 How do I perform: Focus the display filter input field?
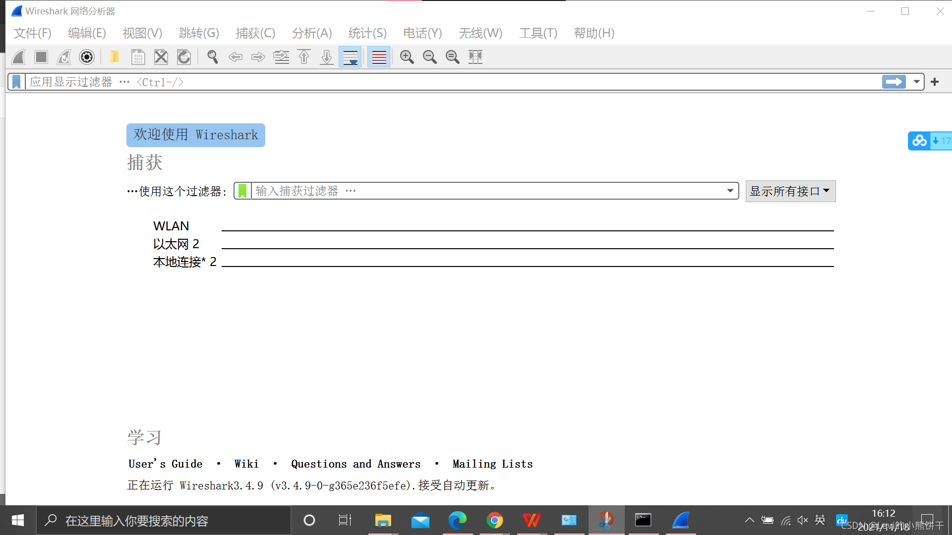pyautogui.click(x=454, y=82)
